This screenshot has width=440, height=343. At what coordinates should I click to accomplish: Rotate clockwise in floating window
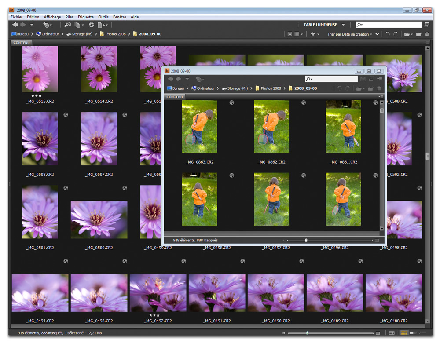348,89
